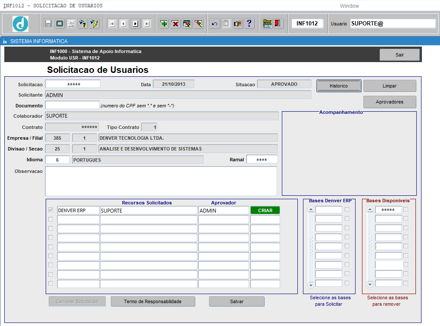
Task: Tick bottom checkbox in Bases Disponiveis list
Action: [406, 283]
